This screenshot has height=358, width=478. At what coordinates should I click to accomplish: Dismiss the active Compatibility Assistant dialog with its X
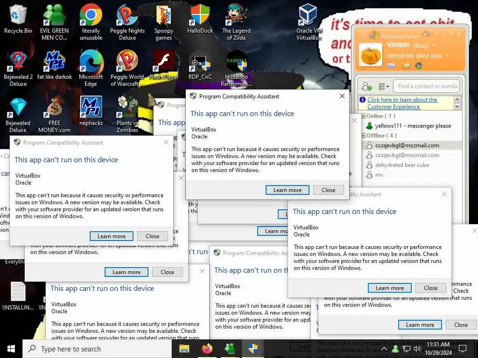click(x=342, y=96)
